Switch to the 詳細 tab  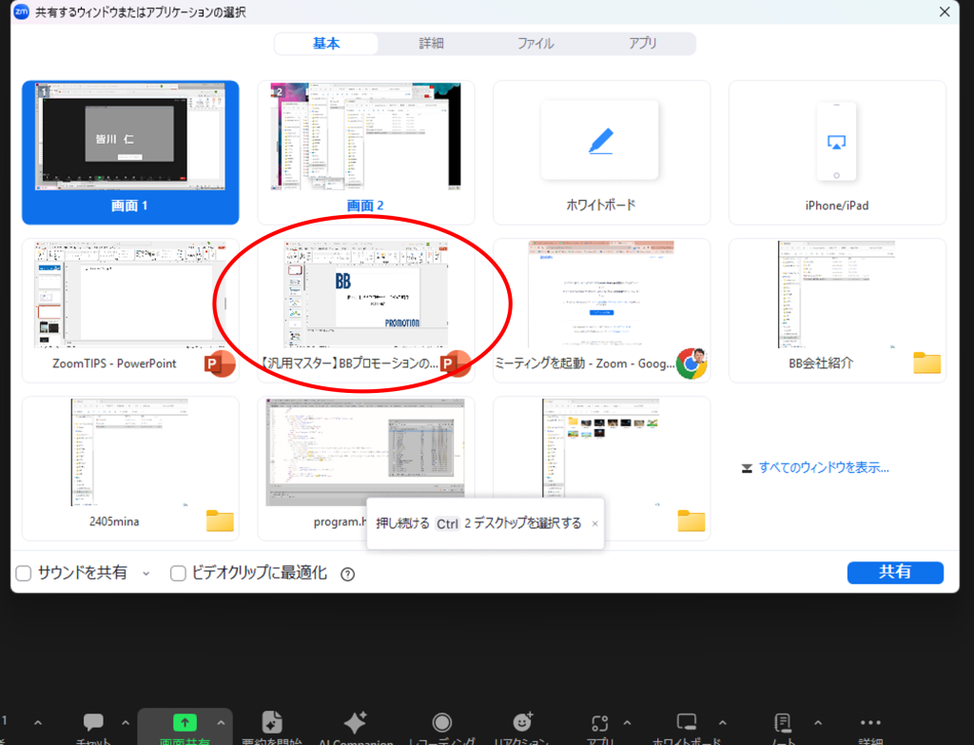pos(431,44)
